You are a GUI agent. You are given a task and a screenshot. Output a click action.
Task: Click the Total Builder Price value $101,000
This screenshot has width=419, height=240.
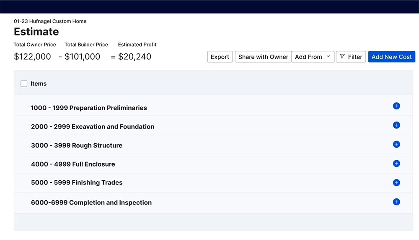pos(82,57)
